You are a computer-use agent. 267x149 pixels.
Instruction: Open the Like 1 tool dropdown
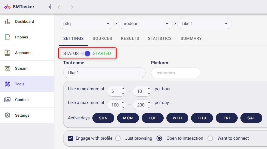204,24
